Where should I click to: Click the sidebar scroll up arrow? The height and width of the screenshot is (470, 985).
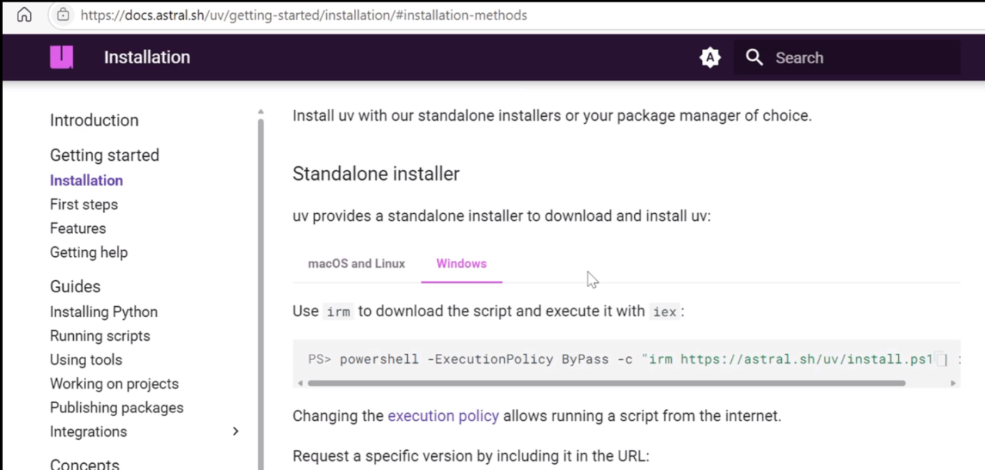[x=260, y=112]
